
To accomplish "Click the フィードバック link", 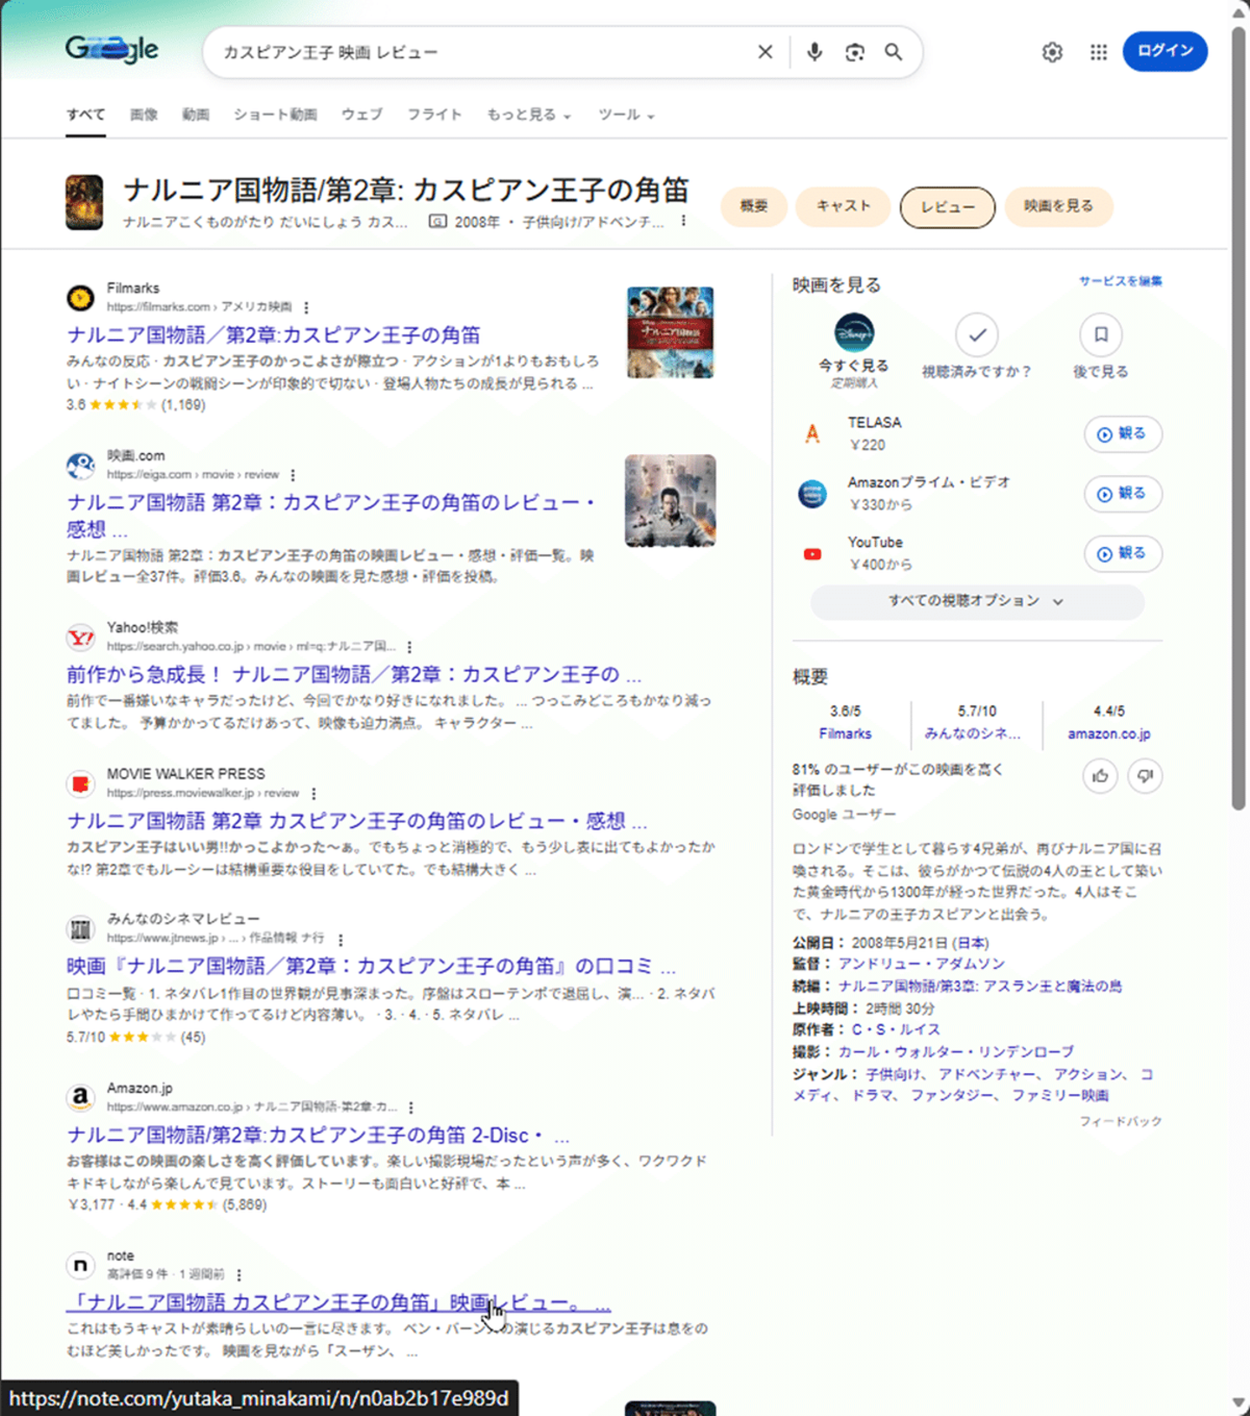I will click(1121, 1122).
